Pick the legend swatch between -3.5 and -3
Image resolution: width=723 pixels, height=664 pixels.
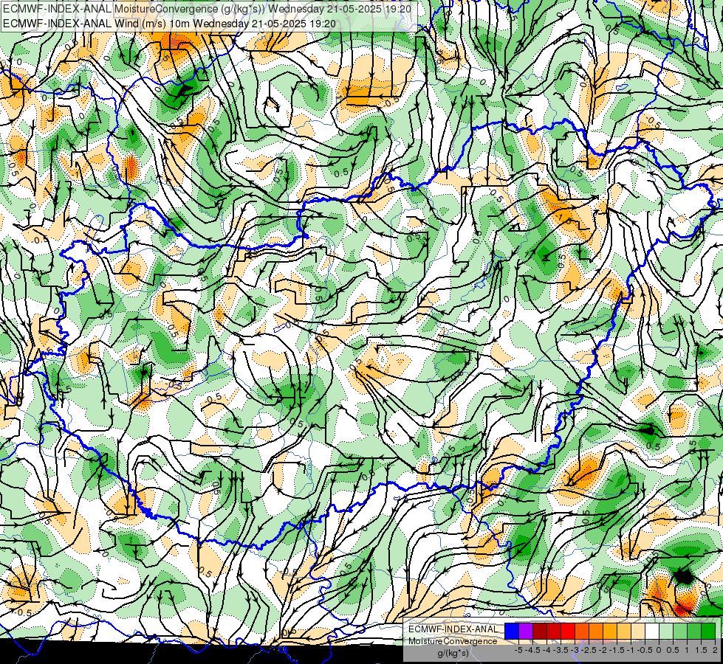click(554, 632)
